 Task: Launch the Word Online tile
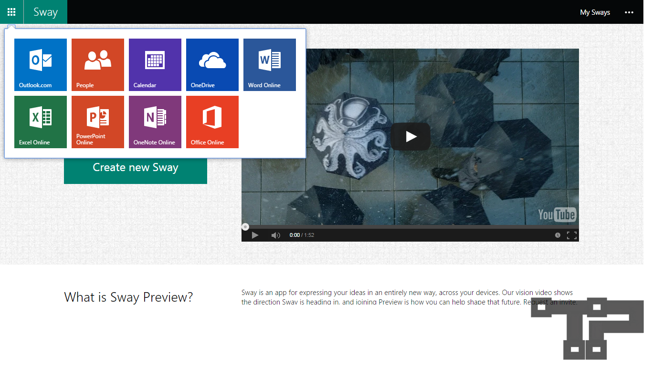270,65
